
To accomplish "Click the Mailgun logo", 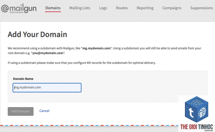I will [x=19, y=8].
